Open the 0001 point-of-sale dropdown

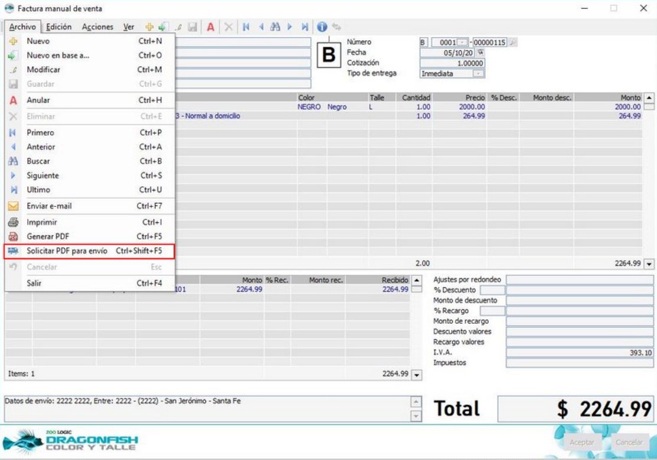click(x=463, y=42)
